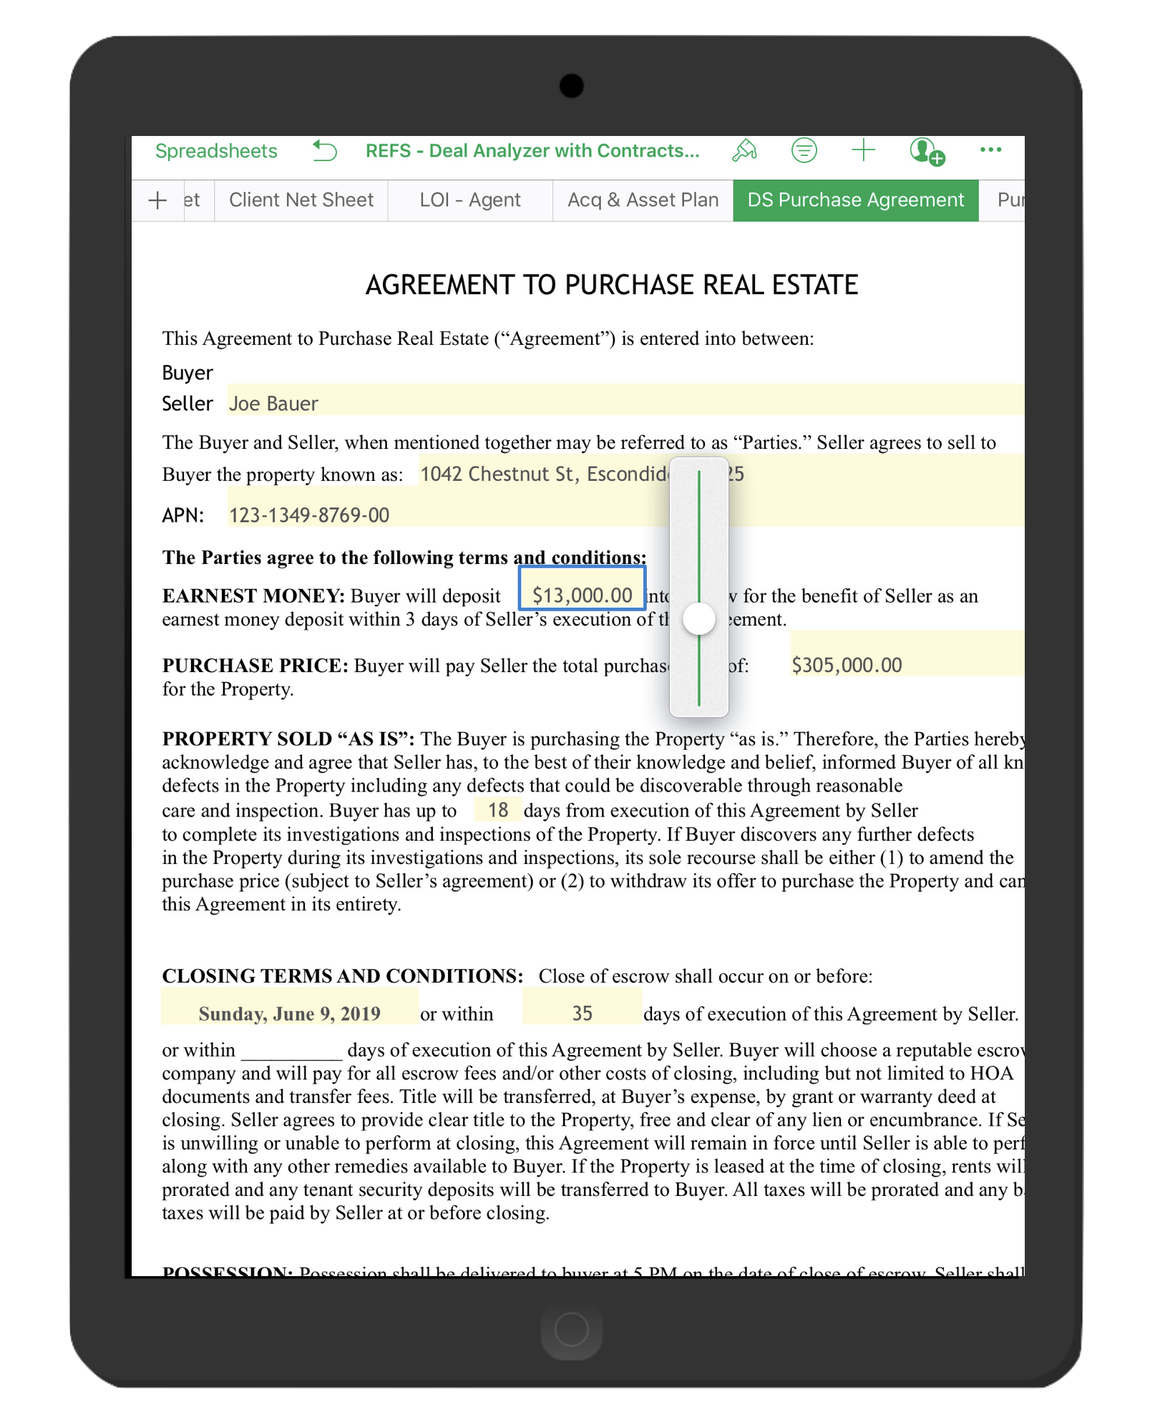The width and height of the screenshot is (1155, 1420).
Task: Open the More options ellipsis menu
Action: pos(990,150)
